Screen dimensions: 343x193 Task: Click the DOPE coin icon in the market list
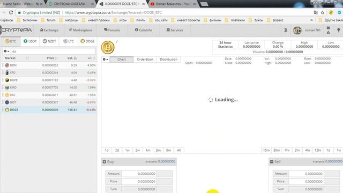click(7, 80)
